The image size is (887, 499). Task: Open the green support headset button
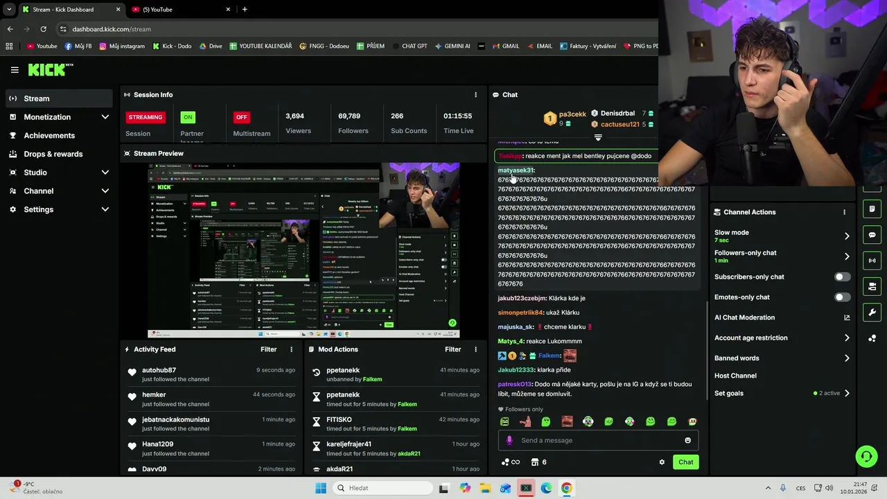866,456
